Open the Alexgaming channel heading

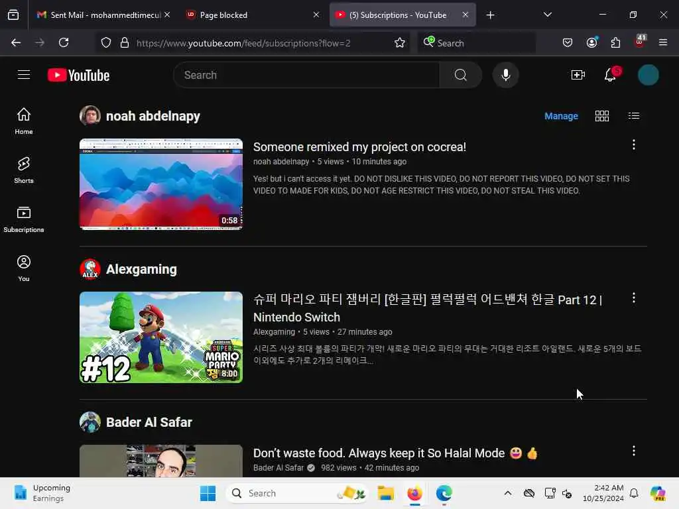point(141,269)
